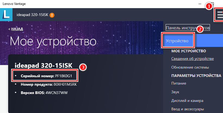The image size is (223, 113).
Task: Open Обновление системы page
Action: click(190, 67)
